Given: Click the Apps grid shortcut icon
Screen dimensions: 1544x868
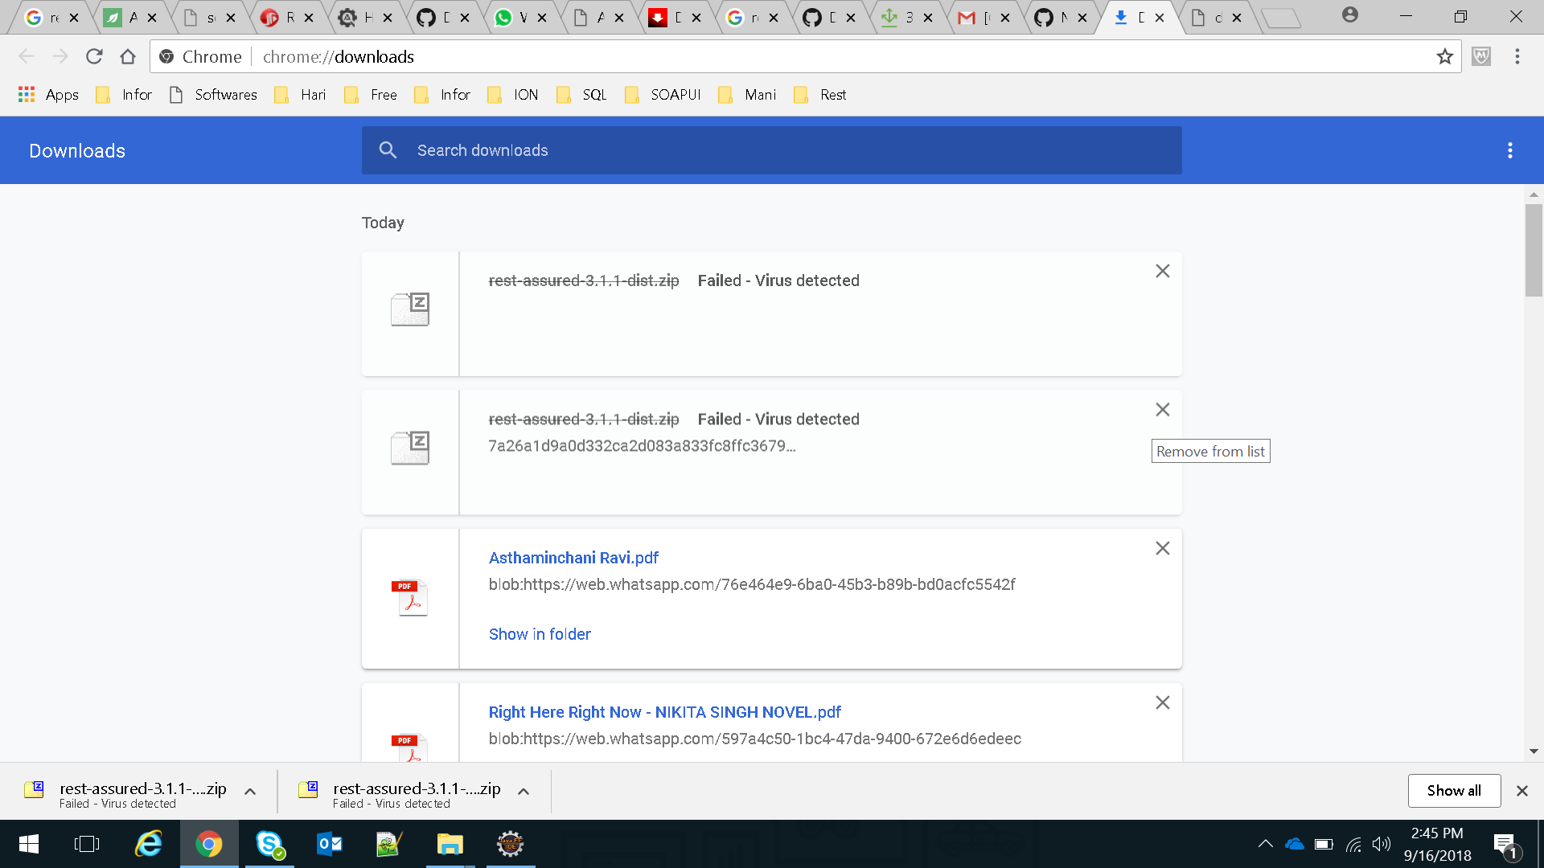Looking at the screenshot, I should point(27,95).
